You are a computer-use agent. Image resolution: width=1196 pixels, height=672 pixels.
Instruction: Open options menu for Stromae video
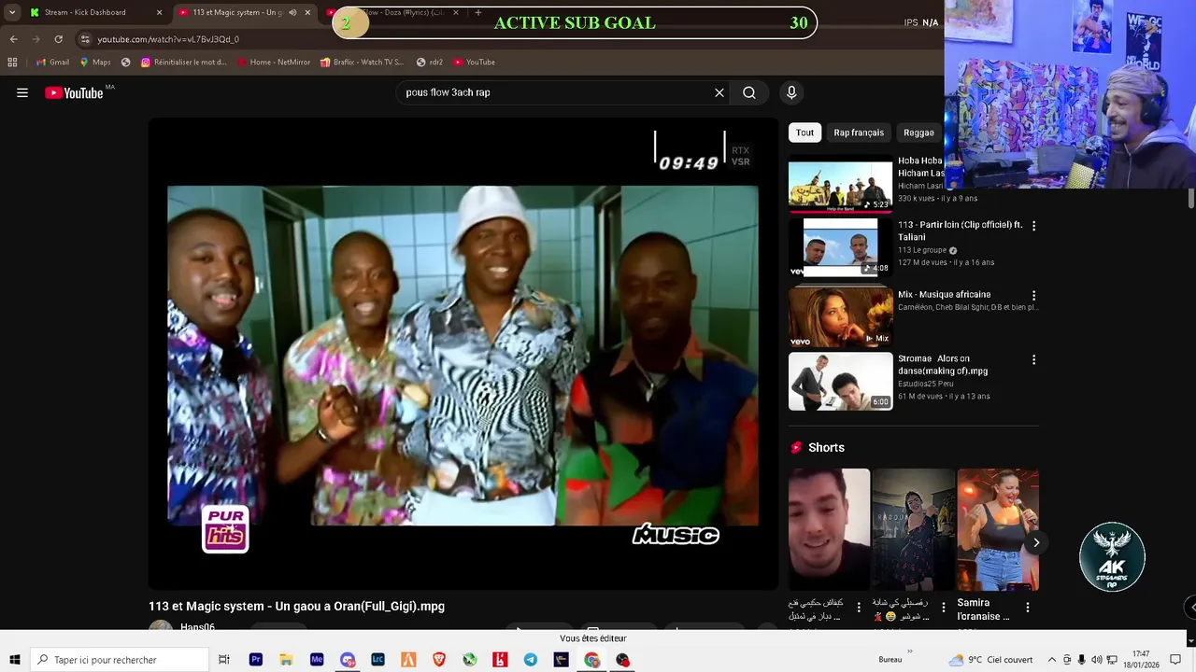pyautogui.click(x=1033, y=359)
